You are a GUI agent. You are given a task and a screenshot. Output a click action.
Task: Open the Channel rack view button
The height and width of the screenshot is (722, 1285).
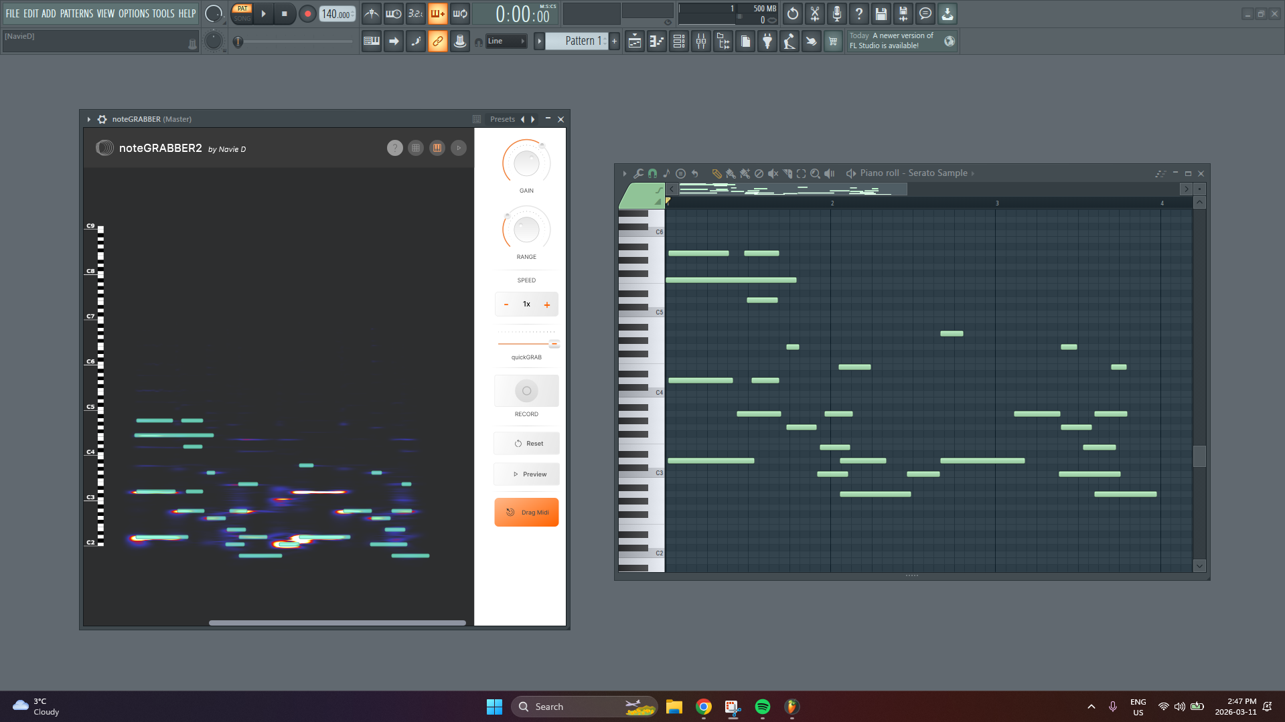click(x=679, y=41)
